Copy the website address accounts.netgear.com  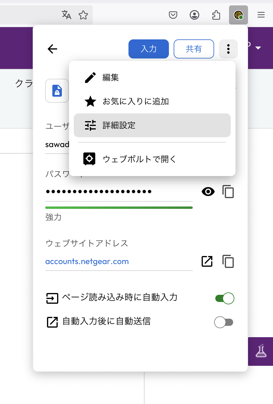(228, 262)
